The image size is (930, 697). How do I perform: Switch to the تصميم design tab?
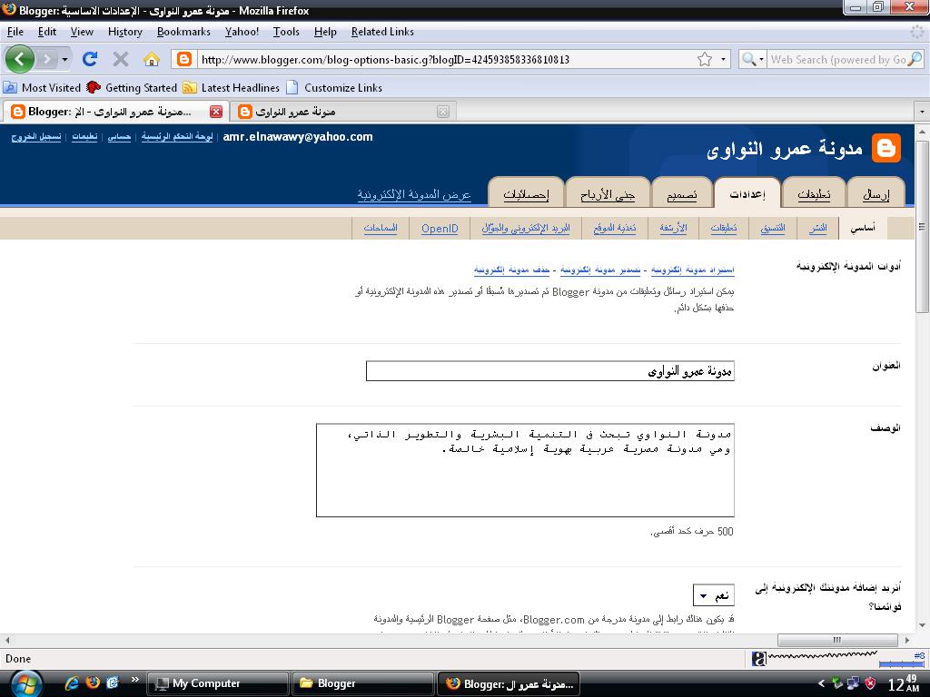point(682,194)
